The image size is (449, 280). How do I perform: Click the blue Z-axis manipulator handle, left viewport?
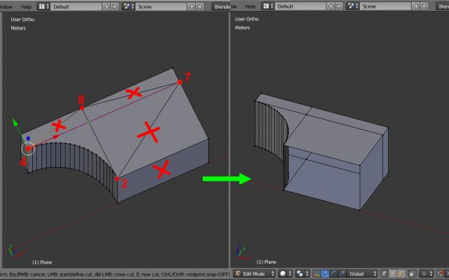(x=28, y=138)
